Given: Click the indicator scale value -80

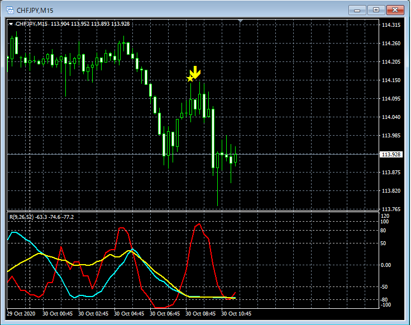Looking at the screenshot, I should coord(384,299).
